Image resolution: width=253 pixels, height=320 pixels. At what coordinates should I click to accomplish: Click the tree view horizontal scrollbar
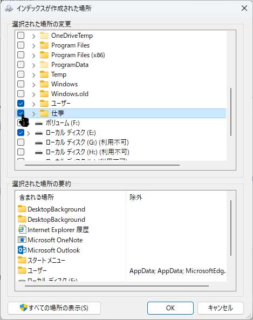pos(102,165)
